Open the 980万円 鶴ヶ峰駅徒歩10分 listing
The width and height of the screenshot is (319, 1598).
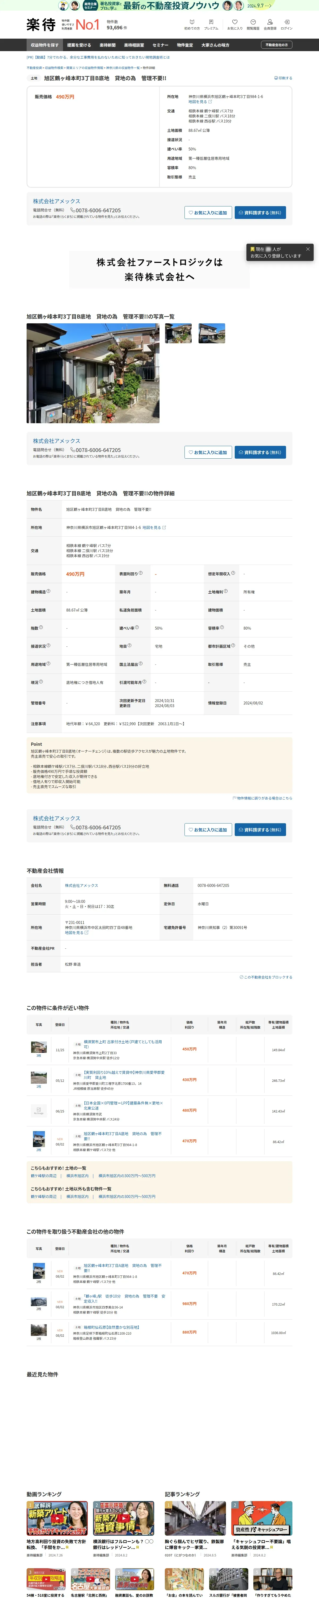pyautogui.click(x=124, y=1298)
